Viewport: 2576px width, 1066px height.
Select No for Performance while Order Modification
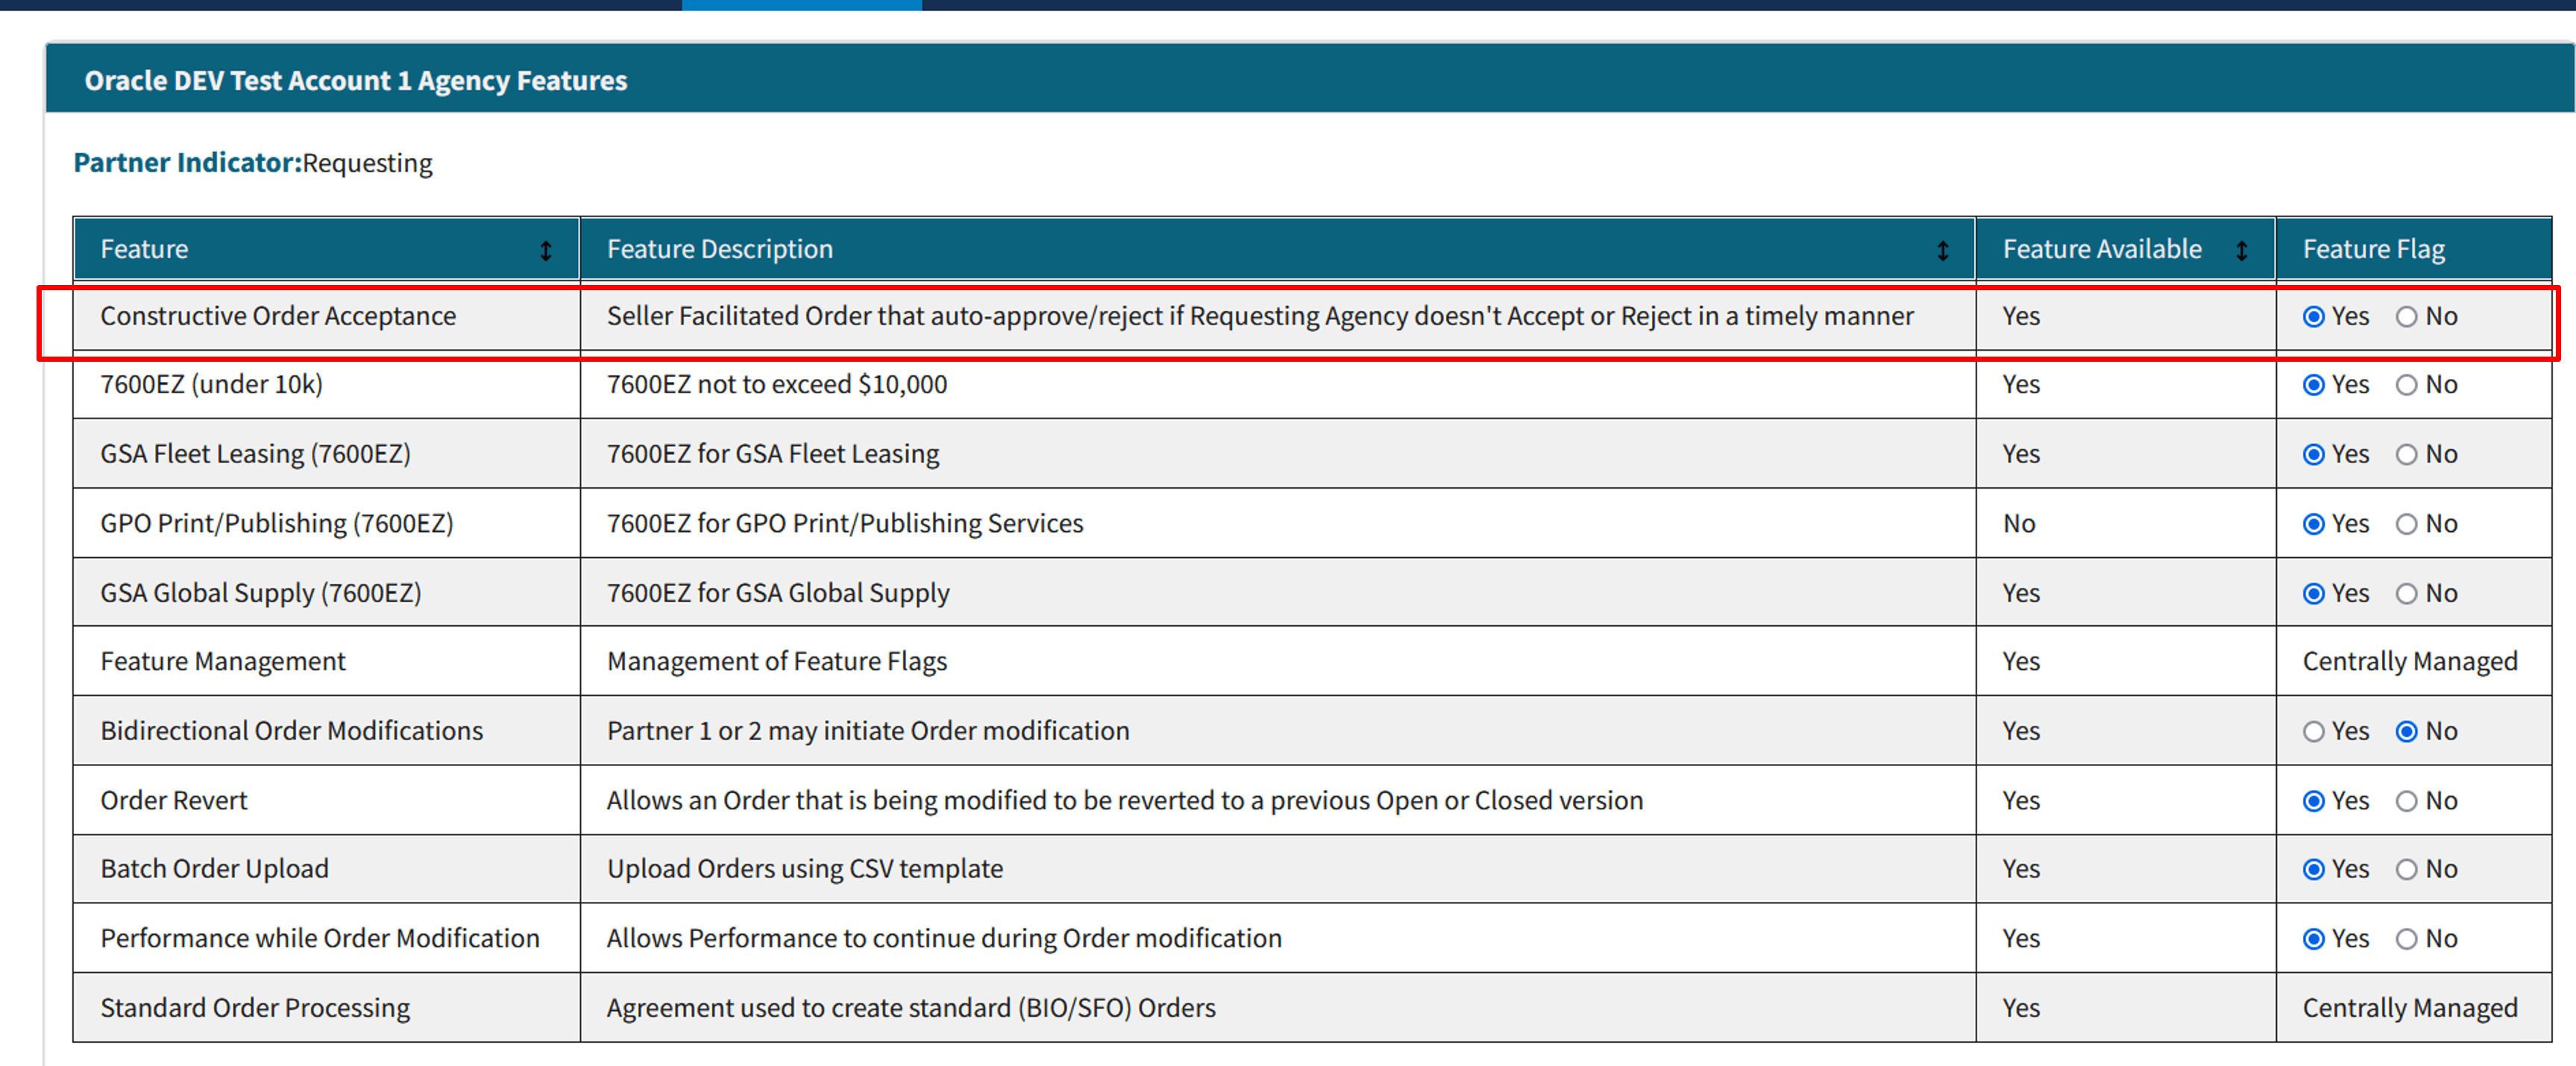tap(2406, 938)
